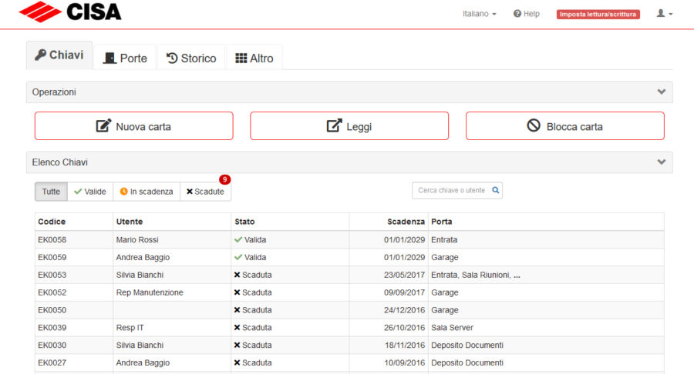Click Imposta lettura/scrittura red button
Screen dimensions: 694x374
pos(598,14)
